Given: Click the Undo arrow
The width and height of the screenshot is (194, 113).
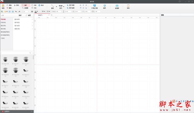Looking at the screenshot, I should pyautogui.click(x=16, y=12).
